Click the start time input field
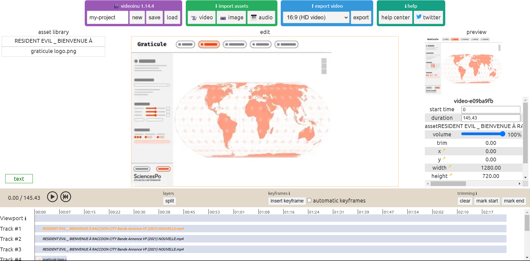The height and width of the screenshot is (261, 530). [491, 110]
